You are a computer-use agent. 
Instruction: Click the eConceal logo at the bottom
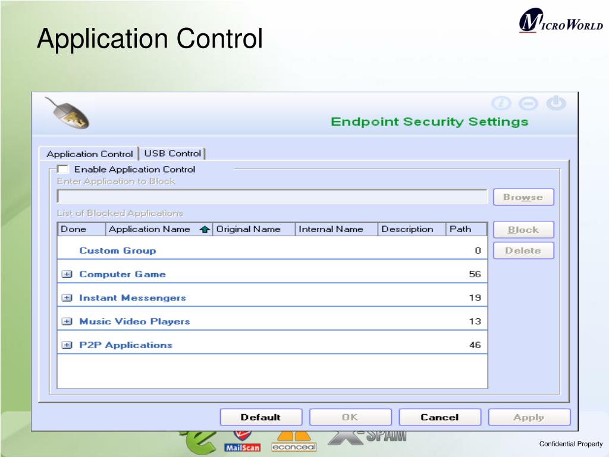pos(294,442)
